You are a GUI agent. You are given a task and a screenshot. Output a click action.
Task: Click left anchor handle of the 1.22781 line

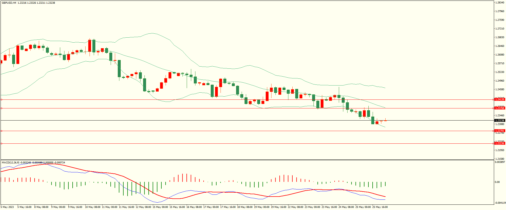click(x=1, y=131)
